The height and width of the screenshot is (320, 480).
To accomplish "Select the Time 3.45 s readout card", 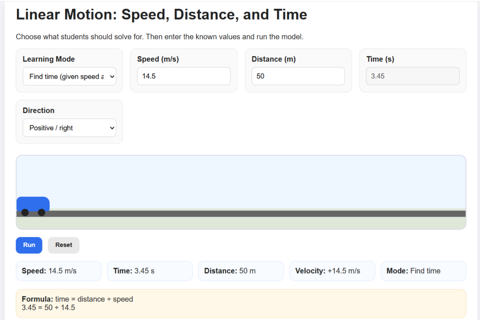I will [150, 271].
